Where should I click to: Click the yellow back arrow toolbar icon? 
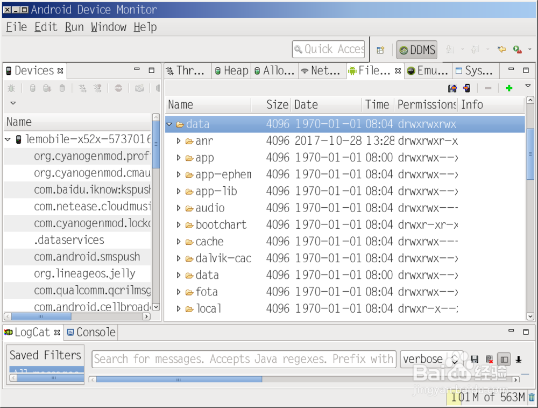pyautogui.click(x=501, y=50)
